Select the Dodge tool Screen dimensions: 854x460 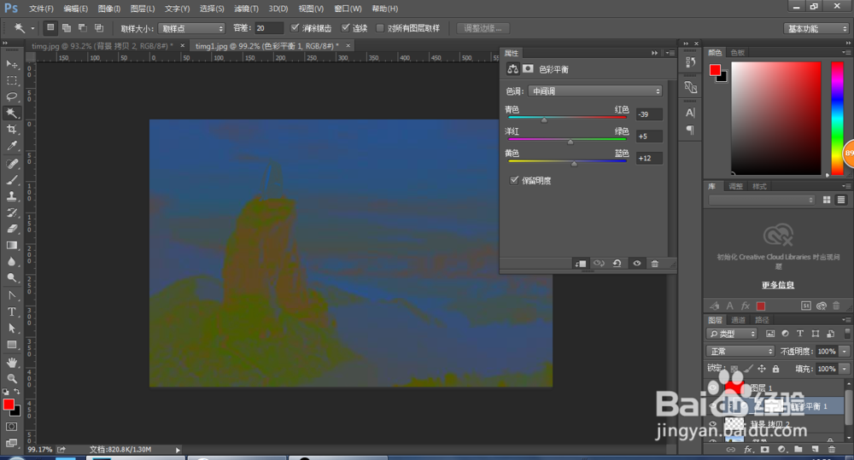point(11,278)
